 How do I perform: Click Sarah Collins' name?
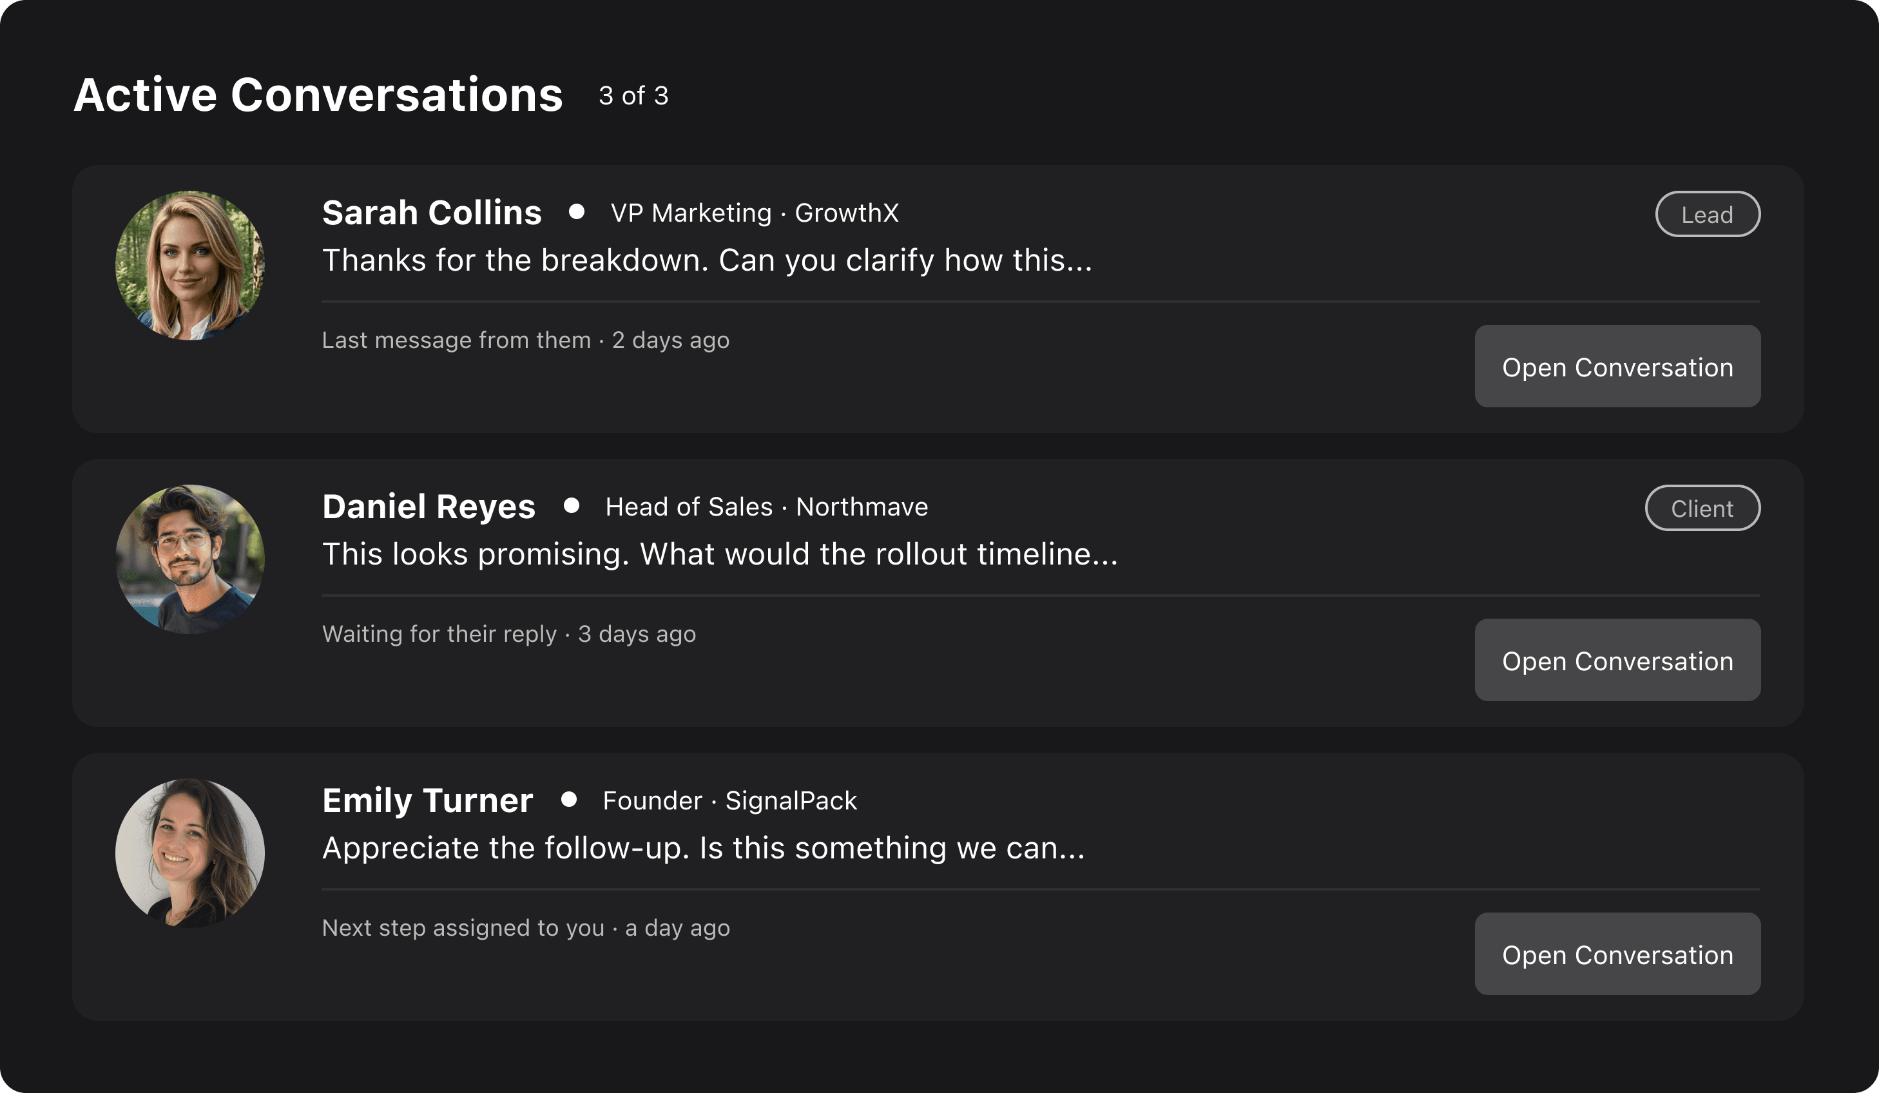click(x=432, y=213)
